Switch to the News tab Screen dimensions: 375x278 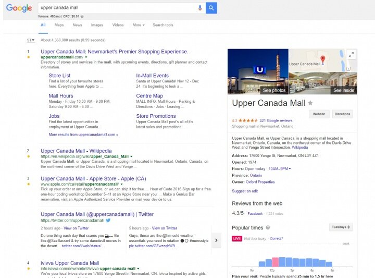[x=77, y=25]
